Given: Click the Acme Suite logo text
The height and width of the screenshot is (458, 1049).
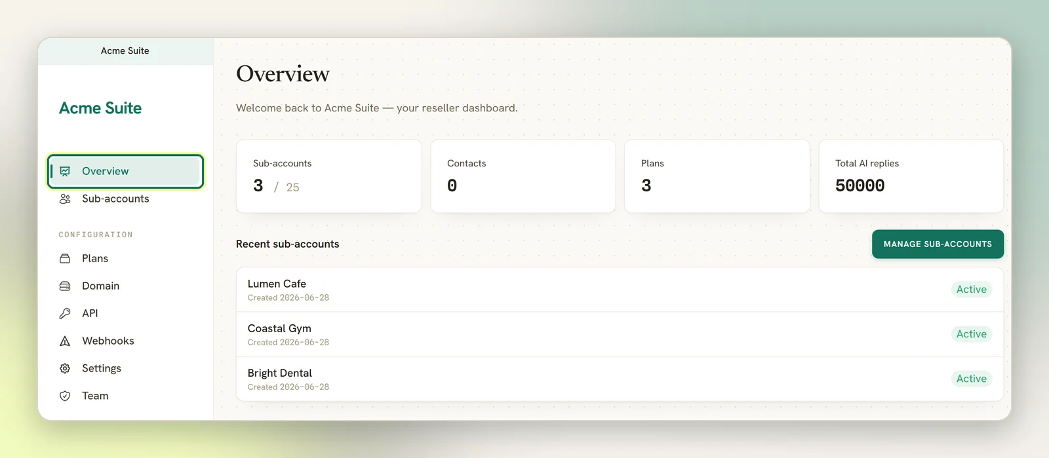Looking at the screenshot, I should [100, 108].
